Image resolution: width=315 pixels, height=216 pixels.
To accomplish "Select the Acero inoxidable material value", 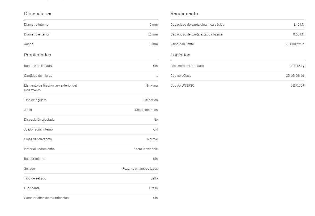I will pyautogui.click(x=146, y=149).
